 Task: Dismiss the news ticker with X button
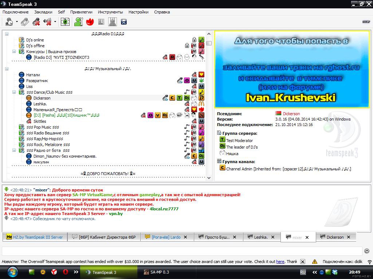click(x=303, y=262)
